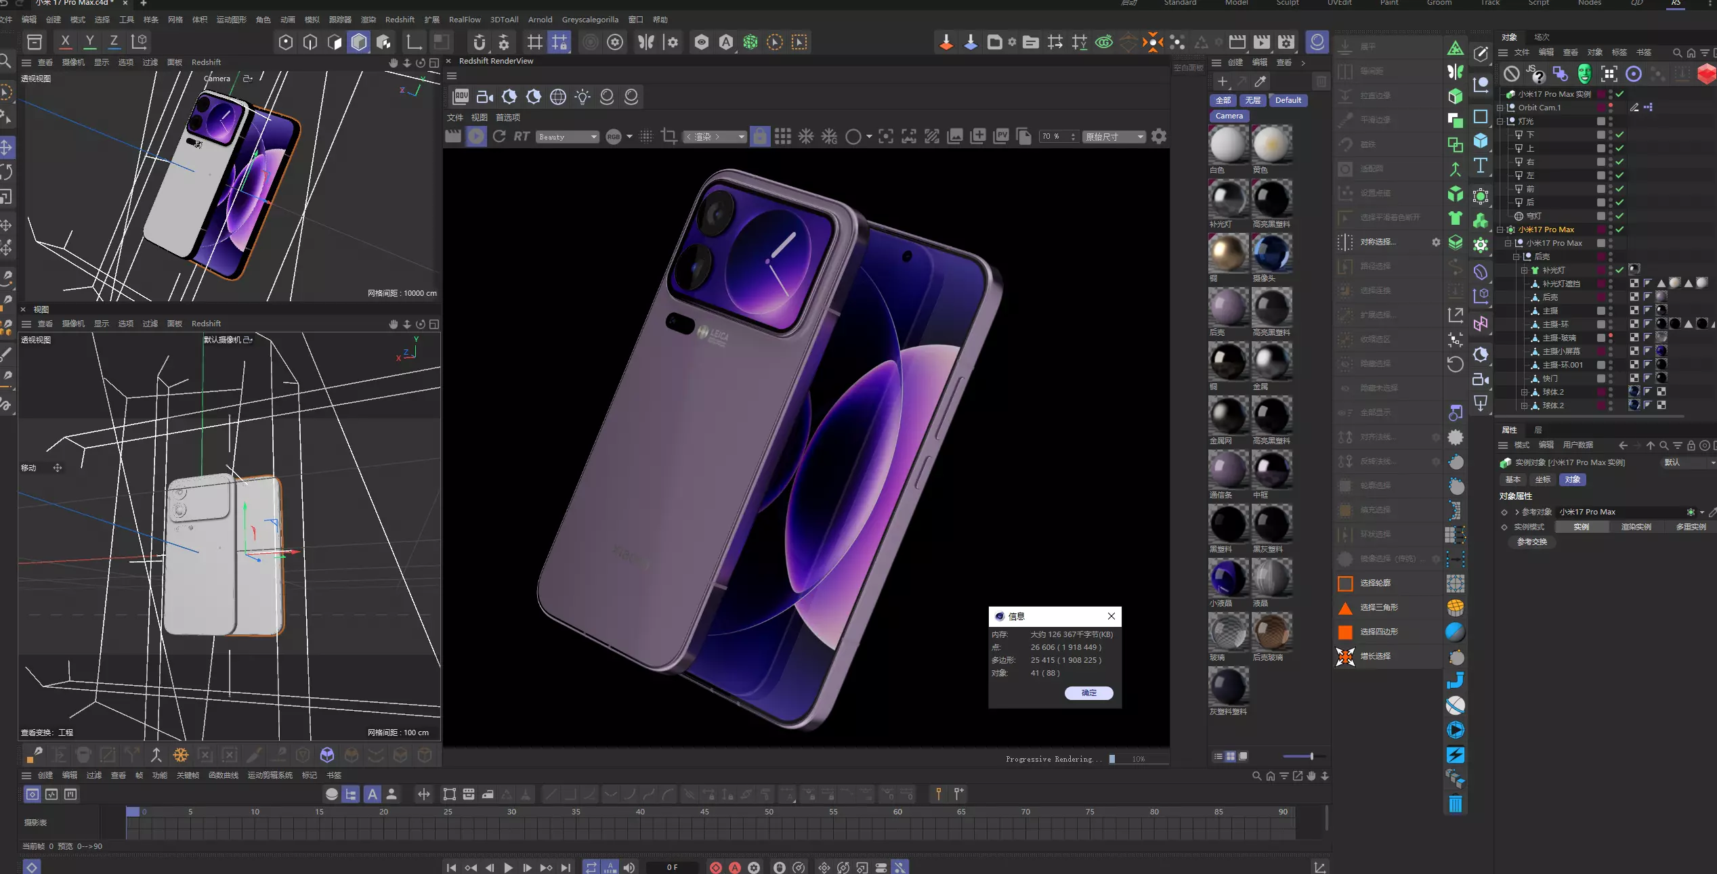Click the refresh render icon
1717x874 pixels.
(x=499, y=137)
